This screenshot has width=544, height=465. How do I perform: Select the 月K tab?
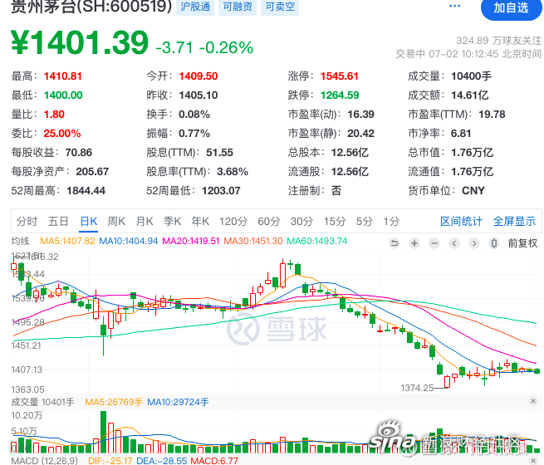tap(145, 221)
